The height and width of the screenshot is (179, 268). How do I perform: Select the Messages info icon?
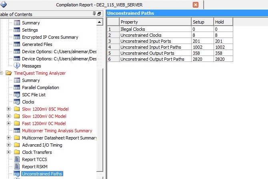[x=17, y=66]
